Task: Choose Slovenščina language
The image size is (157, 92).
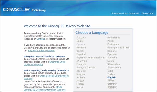Action: click(114, 68)
